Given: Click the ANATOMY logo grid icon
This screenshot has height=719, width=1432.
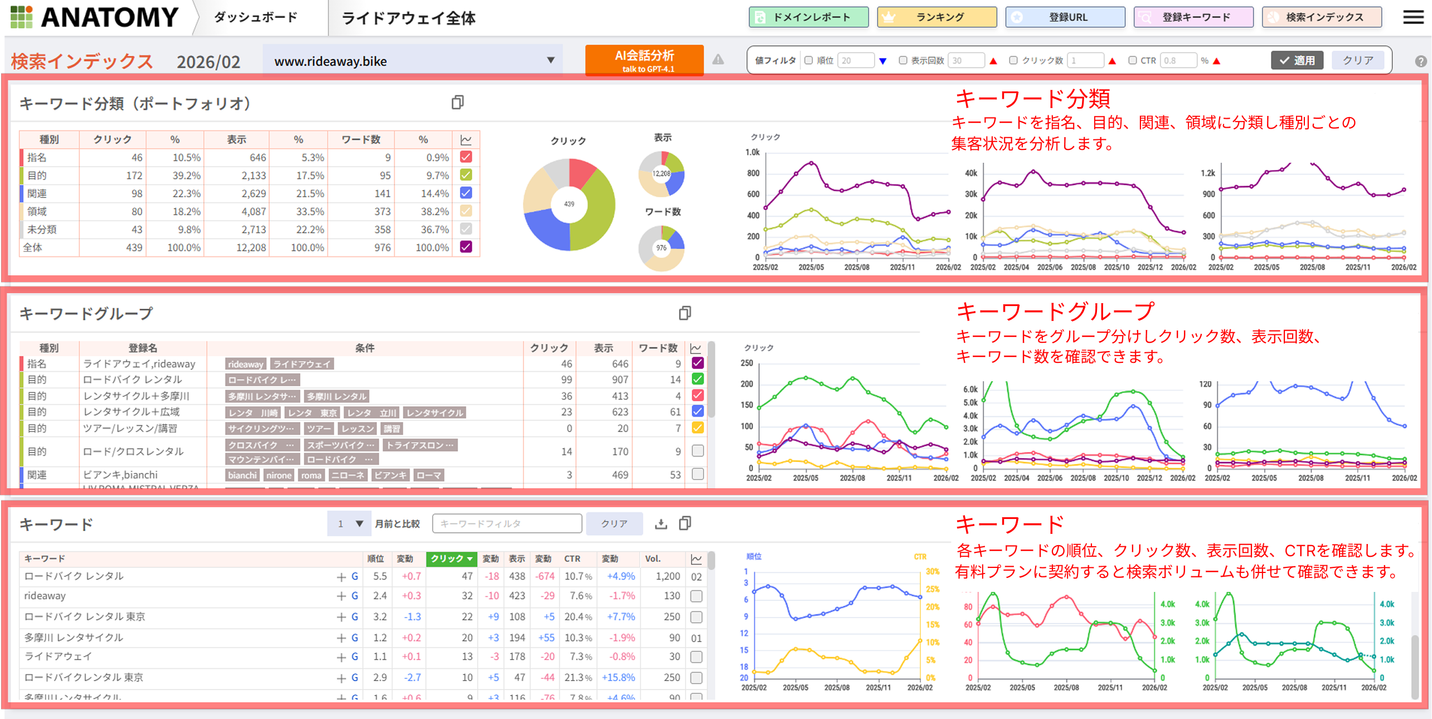Looking at the screenshot, I should (22, 17).
